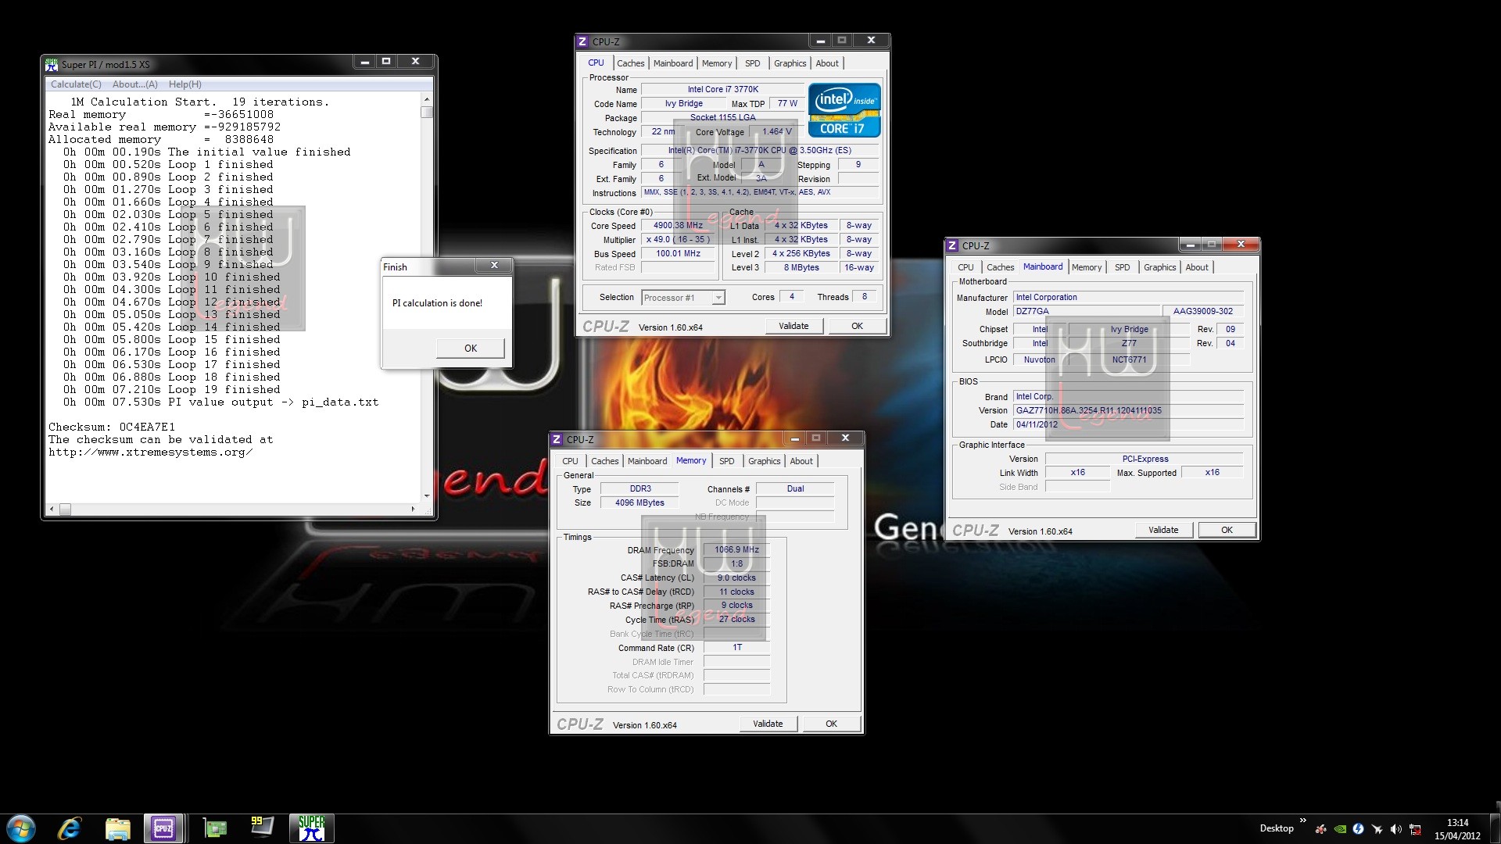Click Super PI vertical scrollbar down arrow

point(426,495)
